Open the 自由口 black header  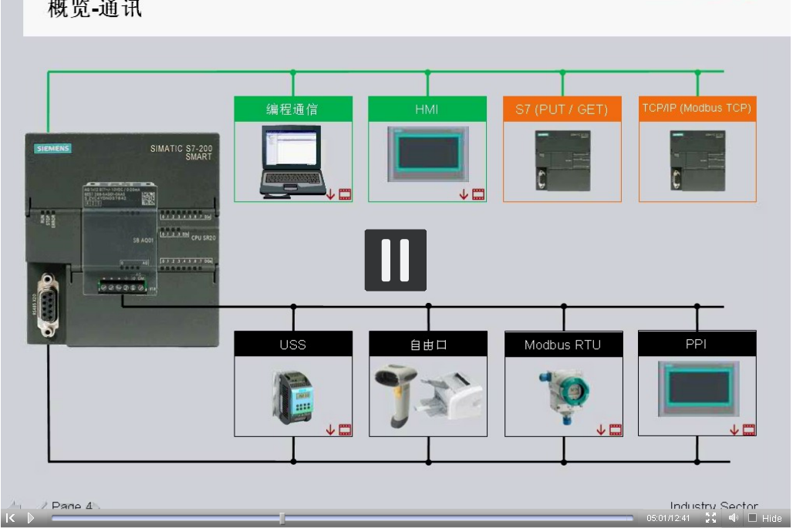(428, 344)
